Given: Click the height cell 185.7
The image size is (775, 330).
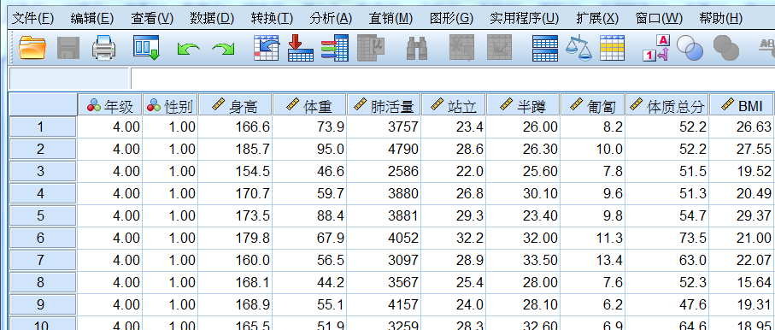Looking at the screenshot, I should (235, 149).
